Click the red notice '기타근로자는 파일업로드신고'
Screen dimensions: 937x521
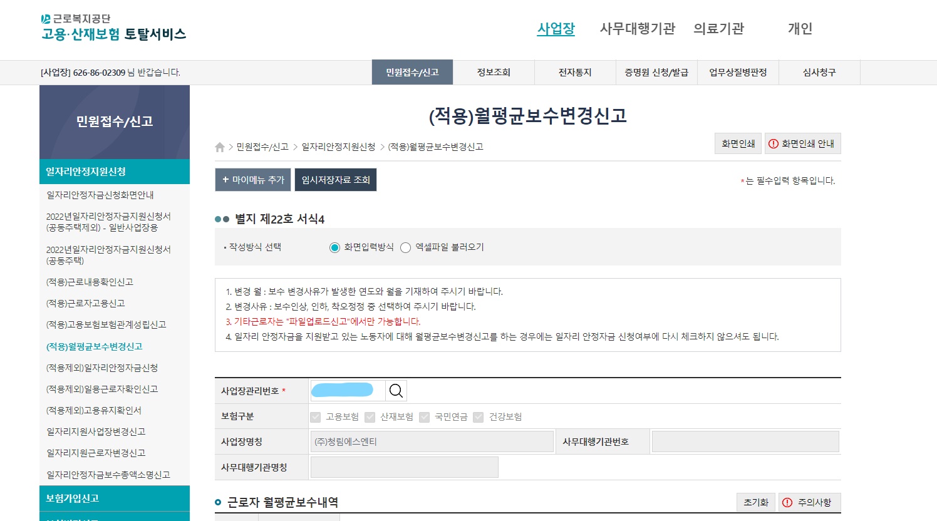click(323, 322)
